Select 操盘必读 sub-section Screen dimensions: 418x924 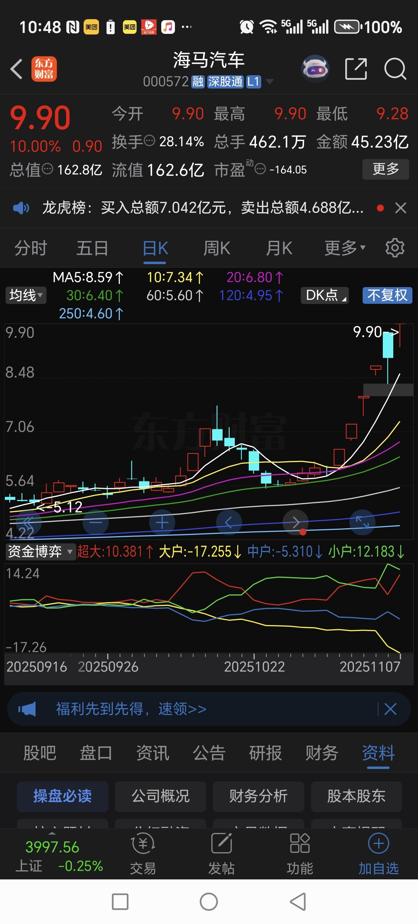click(63, 796)
